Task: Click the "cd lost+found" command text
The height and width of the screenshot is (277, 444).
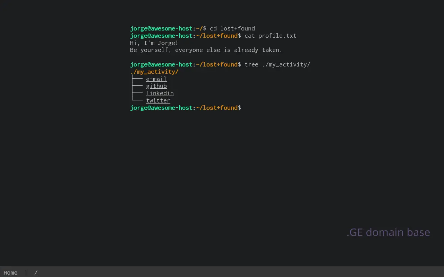Action: tap(232, 28)
